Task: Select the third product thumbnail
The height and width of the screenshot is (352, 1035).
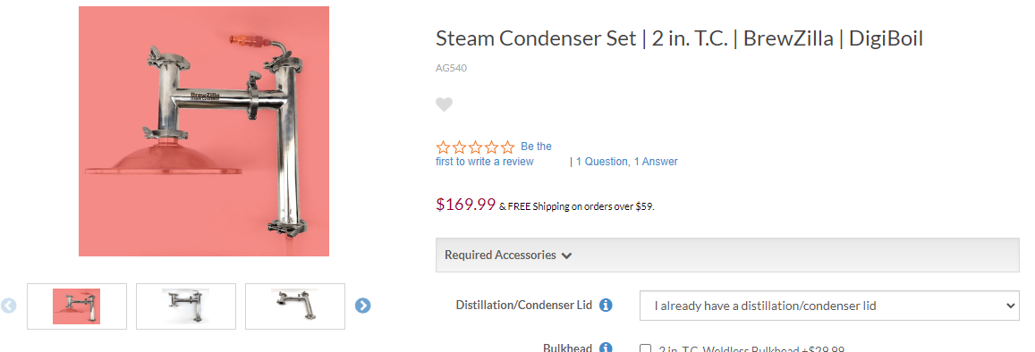Action: (295, 306)
